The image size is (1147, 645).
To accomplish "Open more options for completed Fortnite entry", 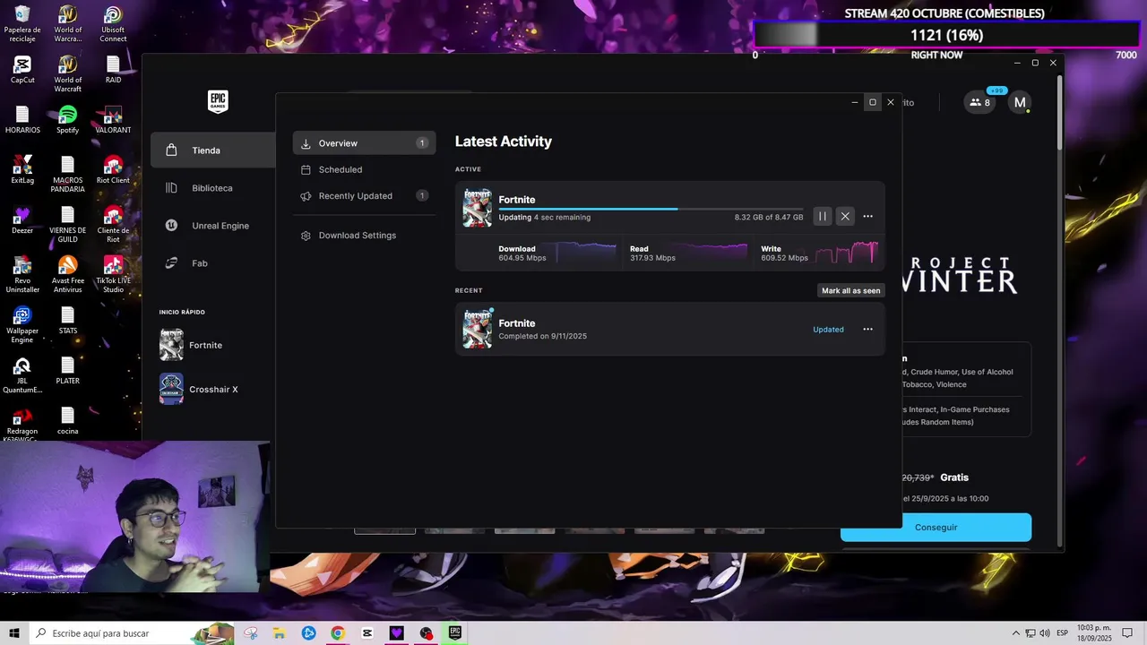I will [867, 329].
